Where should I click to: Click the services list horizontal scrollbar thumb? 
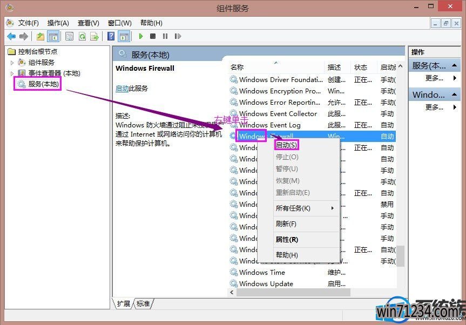(293, 292)
